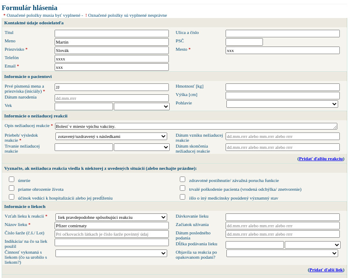Select iný medicínsky významný stav checkbox

coord(182,197)
